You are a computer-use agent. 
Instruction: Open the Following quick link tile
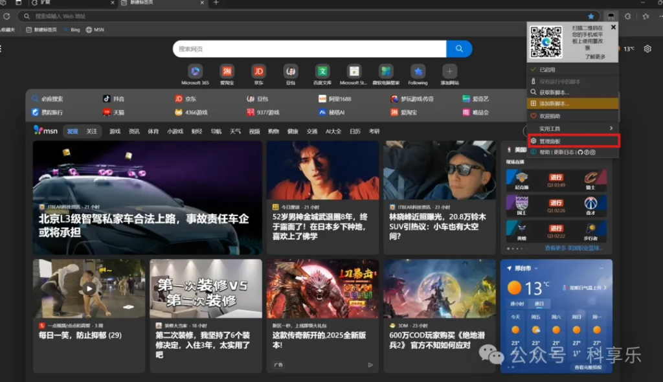click(418, 75)
